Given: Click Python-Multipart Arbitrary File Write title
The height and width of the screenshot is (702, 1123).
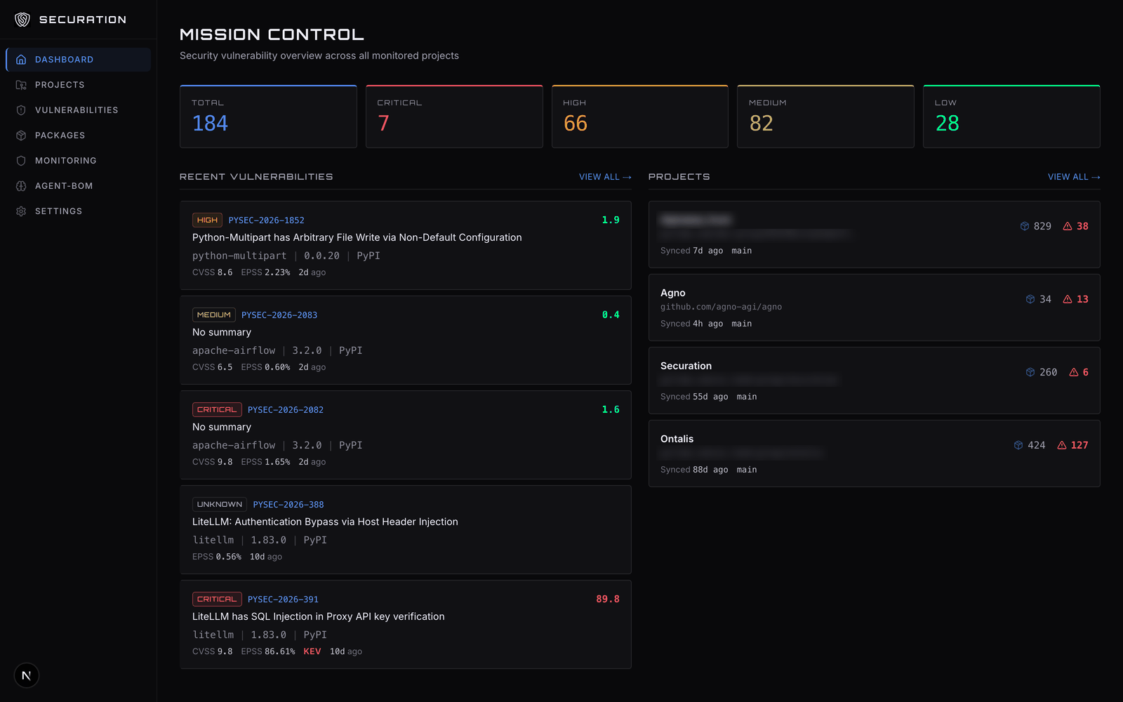Looking at the screenshot, I should tap(357, 237).
